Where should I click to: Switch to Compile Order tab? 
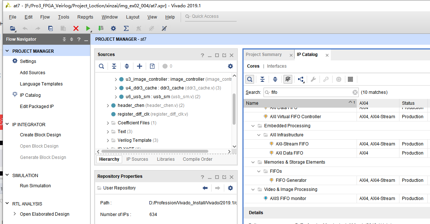pyautogui.click(x=197, y=159)
